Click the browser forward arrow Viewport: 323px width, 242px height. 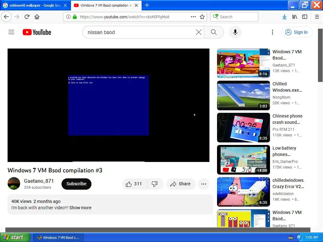point(17,17)
